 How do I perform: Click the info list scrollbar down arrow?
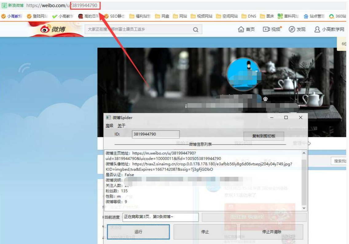click(x=304, y=208)
